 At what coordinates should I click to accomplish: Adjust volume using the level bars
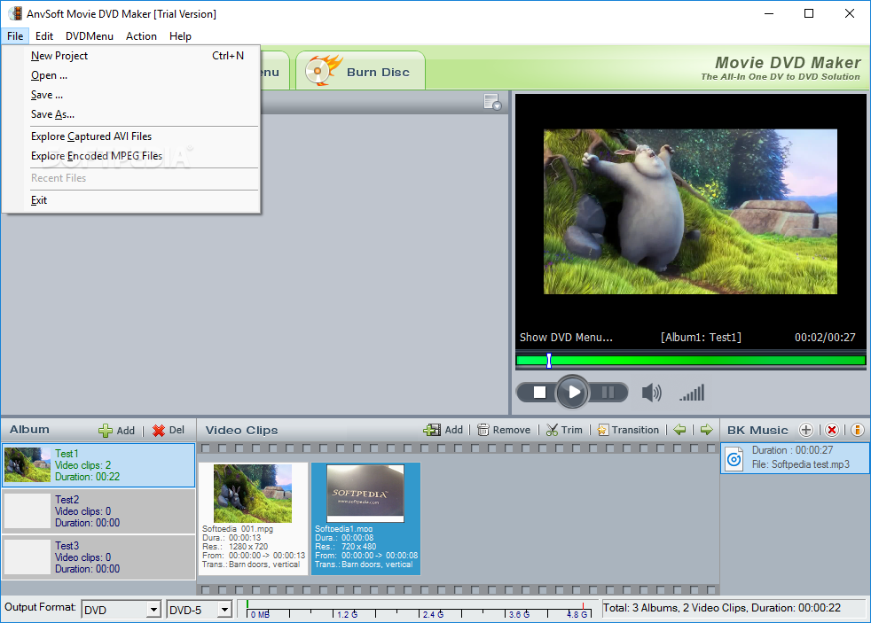pyautogui.click(x=692, y=393)
